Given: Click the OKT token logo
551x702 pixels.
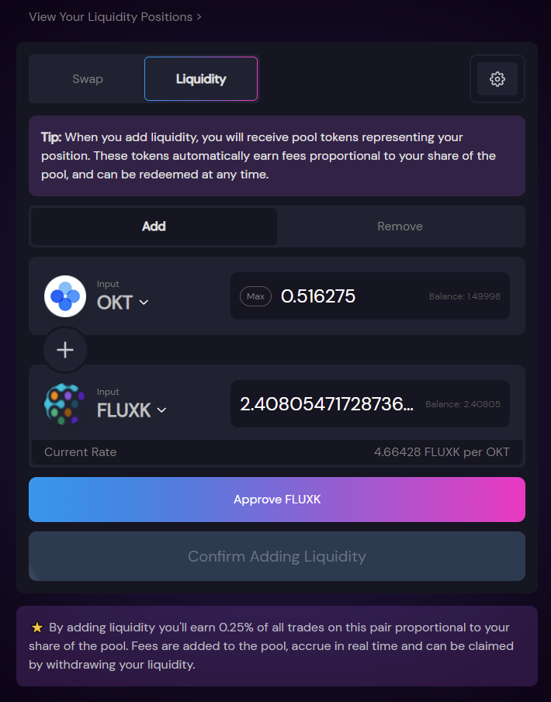Looking at the screenshot, I should [65, 296].
